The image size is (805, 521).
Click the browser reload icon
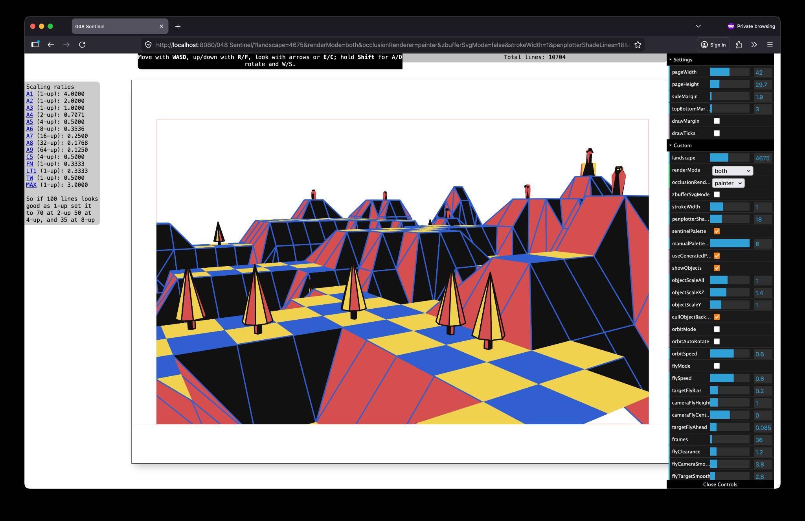[x=82, y=45]
